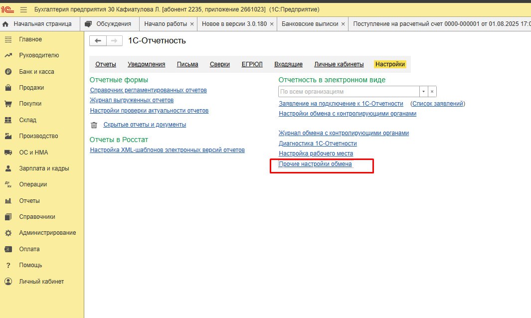The image size is (531, 318).
Task: Click the Оплата wallet icon
Action: 8,249
